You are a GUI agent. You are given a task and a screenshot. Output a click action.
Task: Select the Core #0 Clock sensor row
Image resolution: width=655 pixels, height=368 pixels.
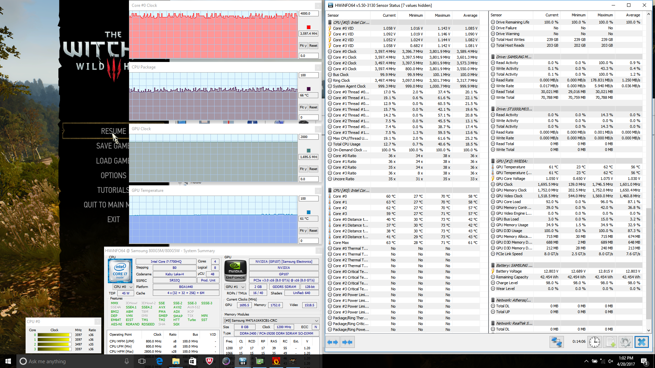(x=403, y=51)
